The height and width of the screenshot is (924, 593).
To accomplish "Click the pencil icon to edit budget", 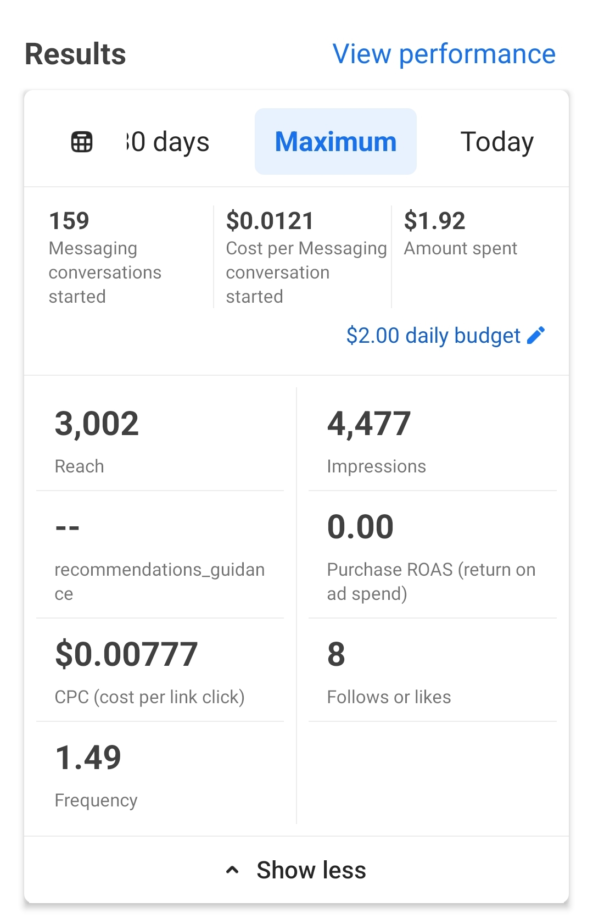I will 536,335.
